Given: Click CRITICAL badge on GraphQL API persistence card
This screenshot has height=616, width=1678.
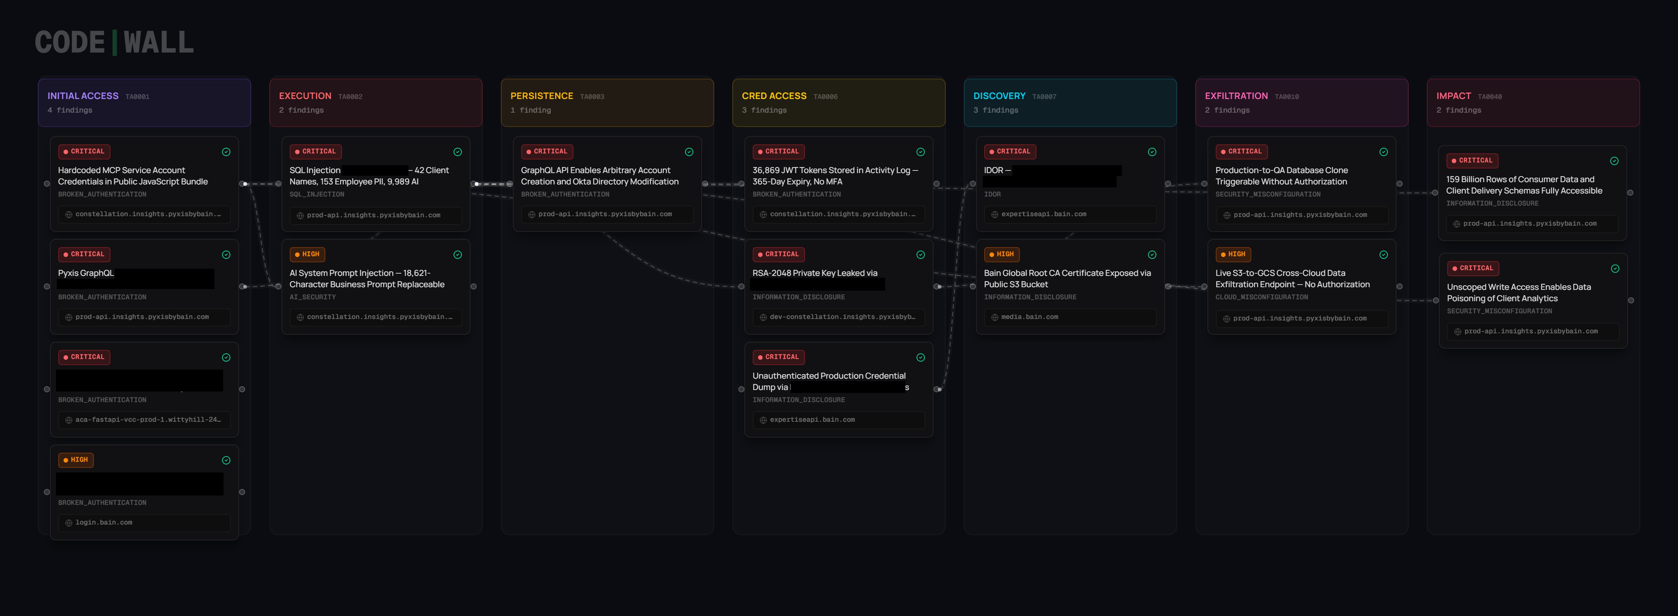Looking at the screenshot, I should (547, 152).
